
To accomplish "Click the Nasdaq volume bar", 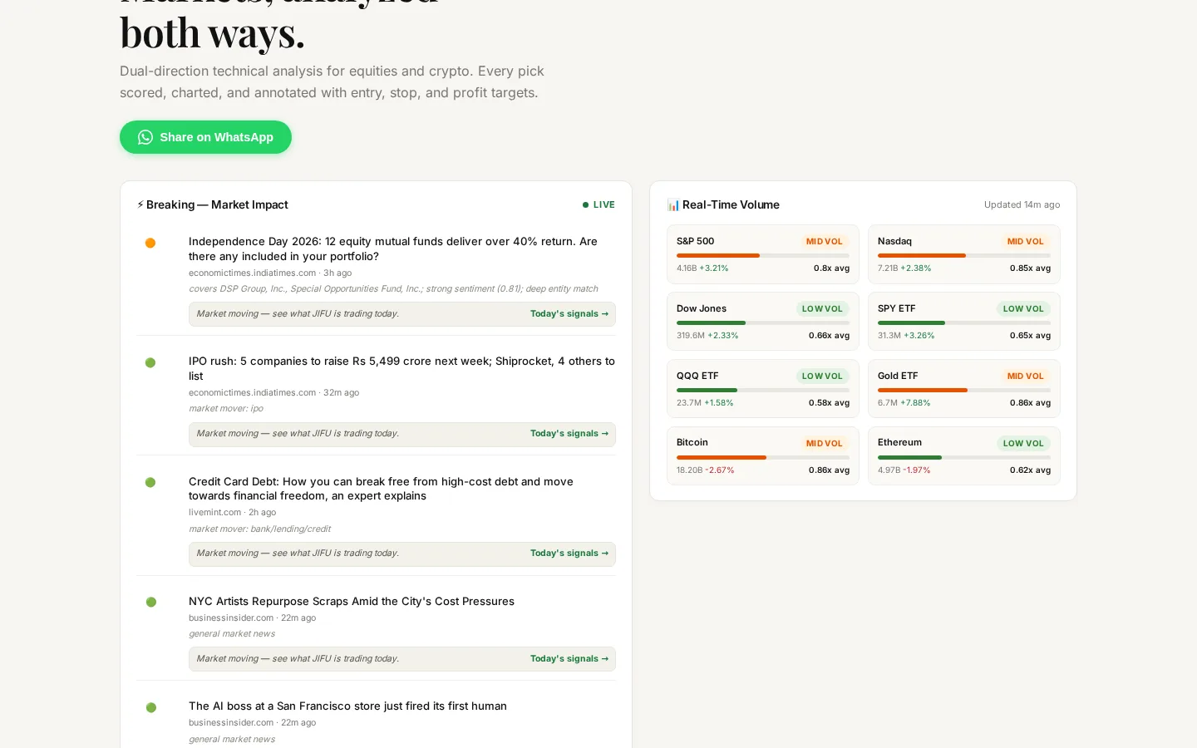I will [x=964, y=255].
